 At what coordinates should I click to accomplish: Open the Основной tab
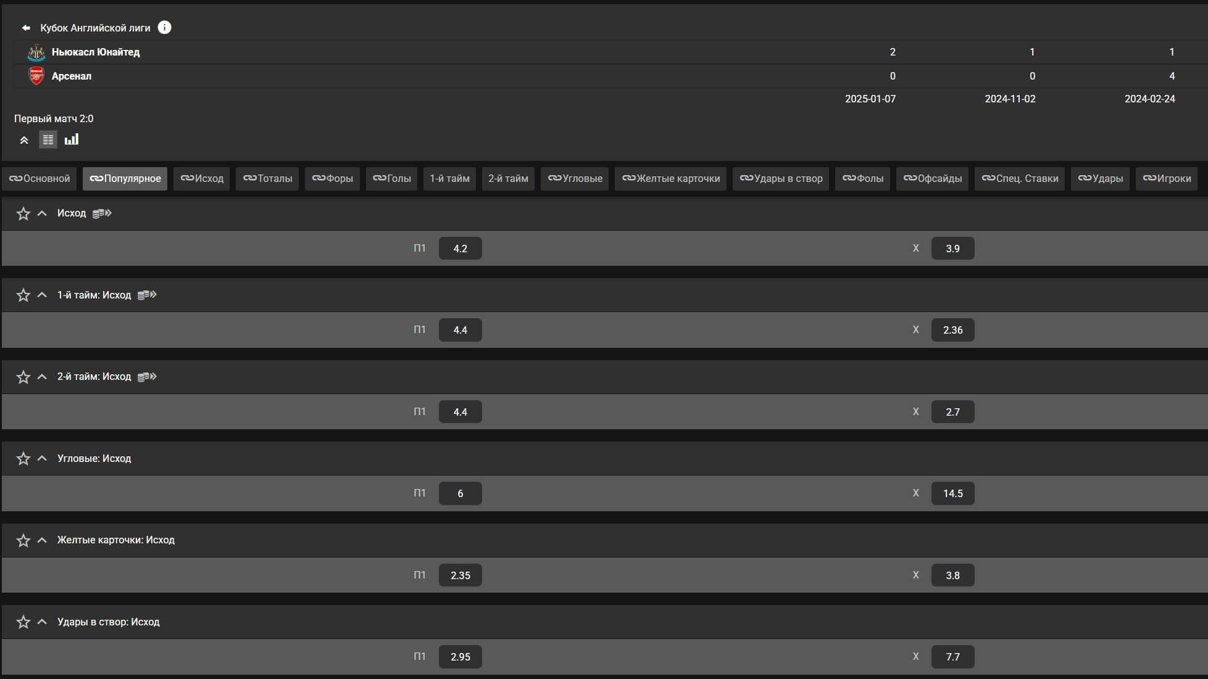click(40, 179)
